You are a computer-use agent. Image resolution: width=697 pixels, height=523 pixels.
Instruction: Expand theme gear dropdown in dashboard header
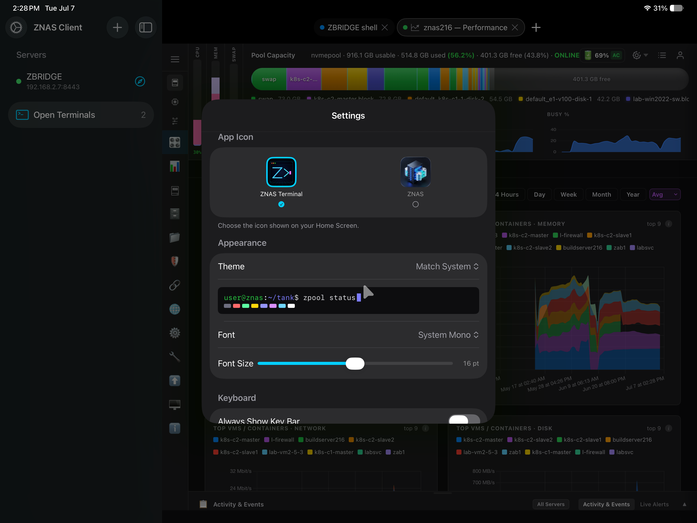coord(640,55)
